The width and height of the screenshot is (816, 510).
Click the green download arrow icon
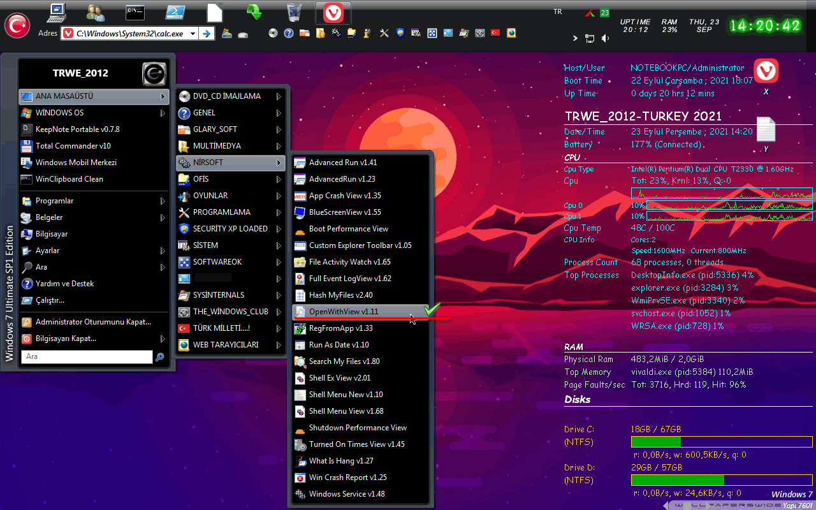254,12
